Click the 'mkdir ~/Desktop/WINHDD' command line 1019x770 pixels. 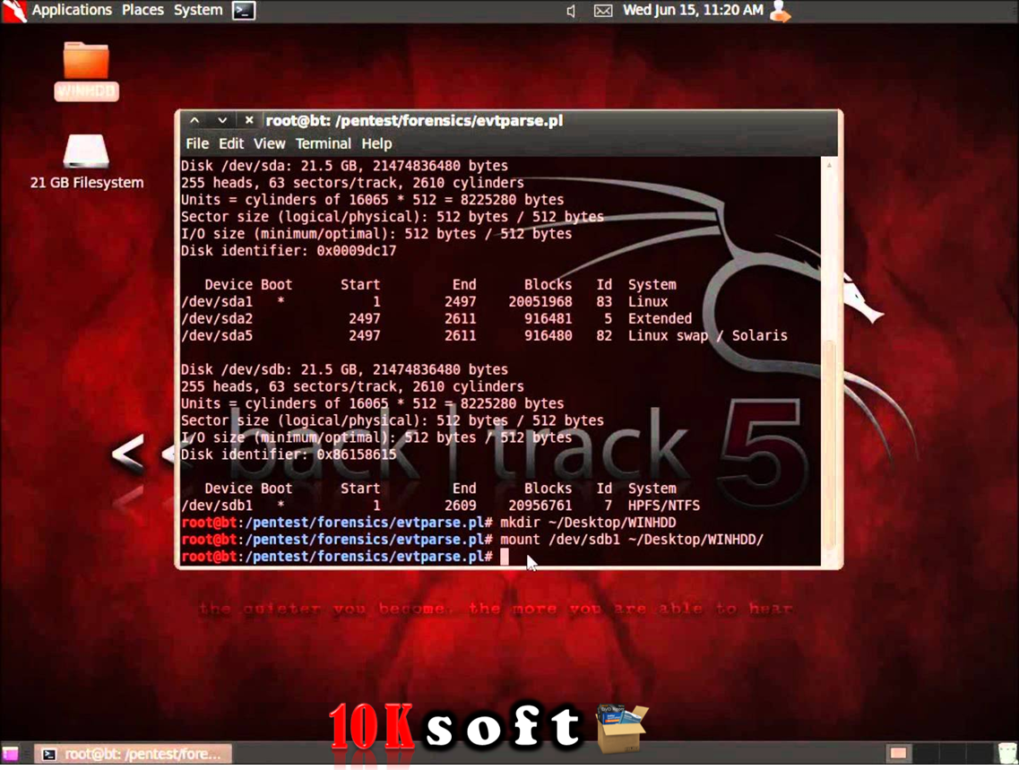pos(588,523)
